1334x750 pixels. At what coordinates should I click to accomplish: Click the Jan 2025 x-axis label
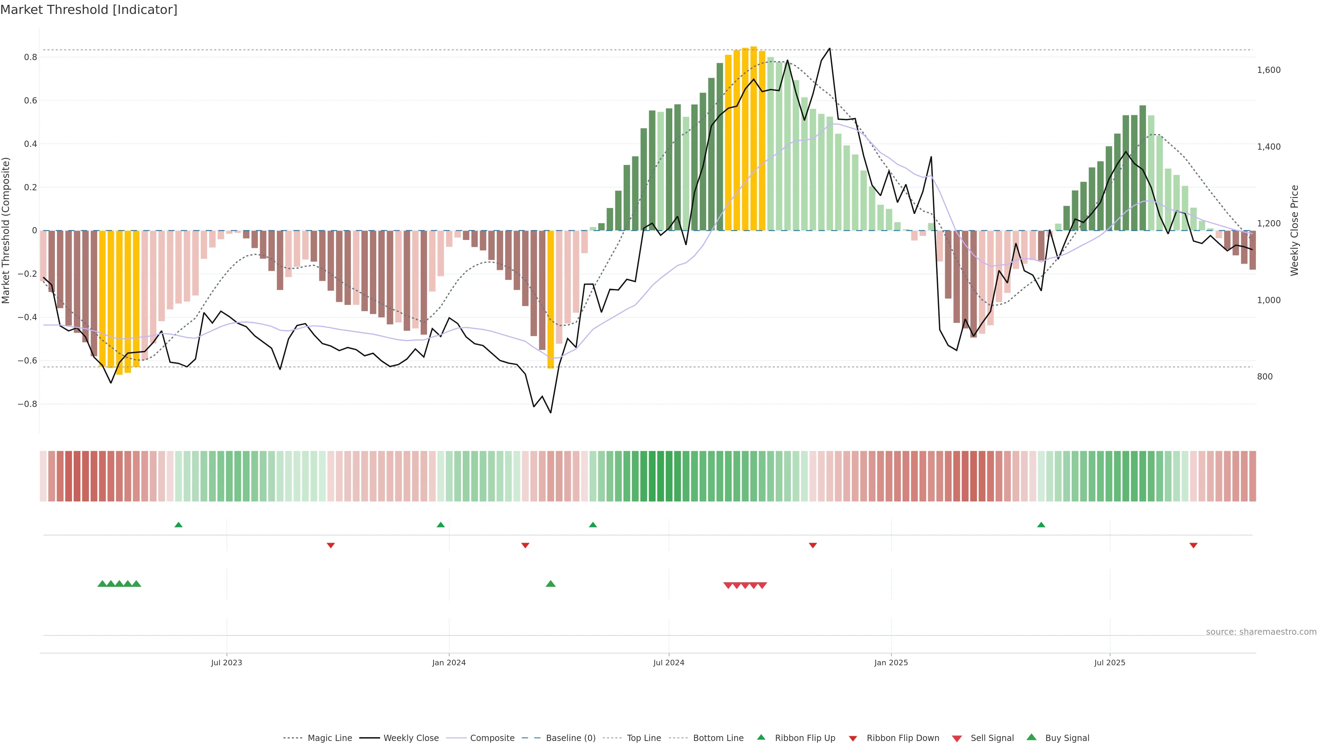(x=891, y=662)
